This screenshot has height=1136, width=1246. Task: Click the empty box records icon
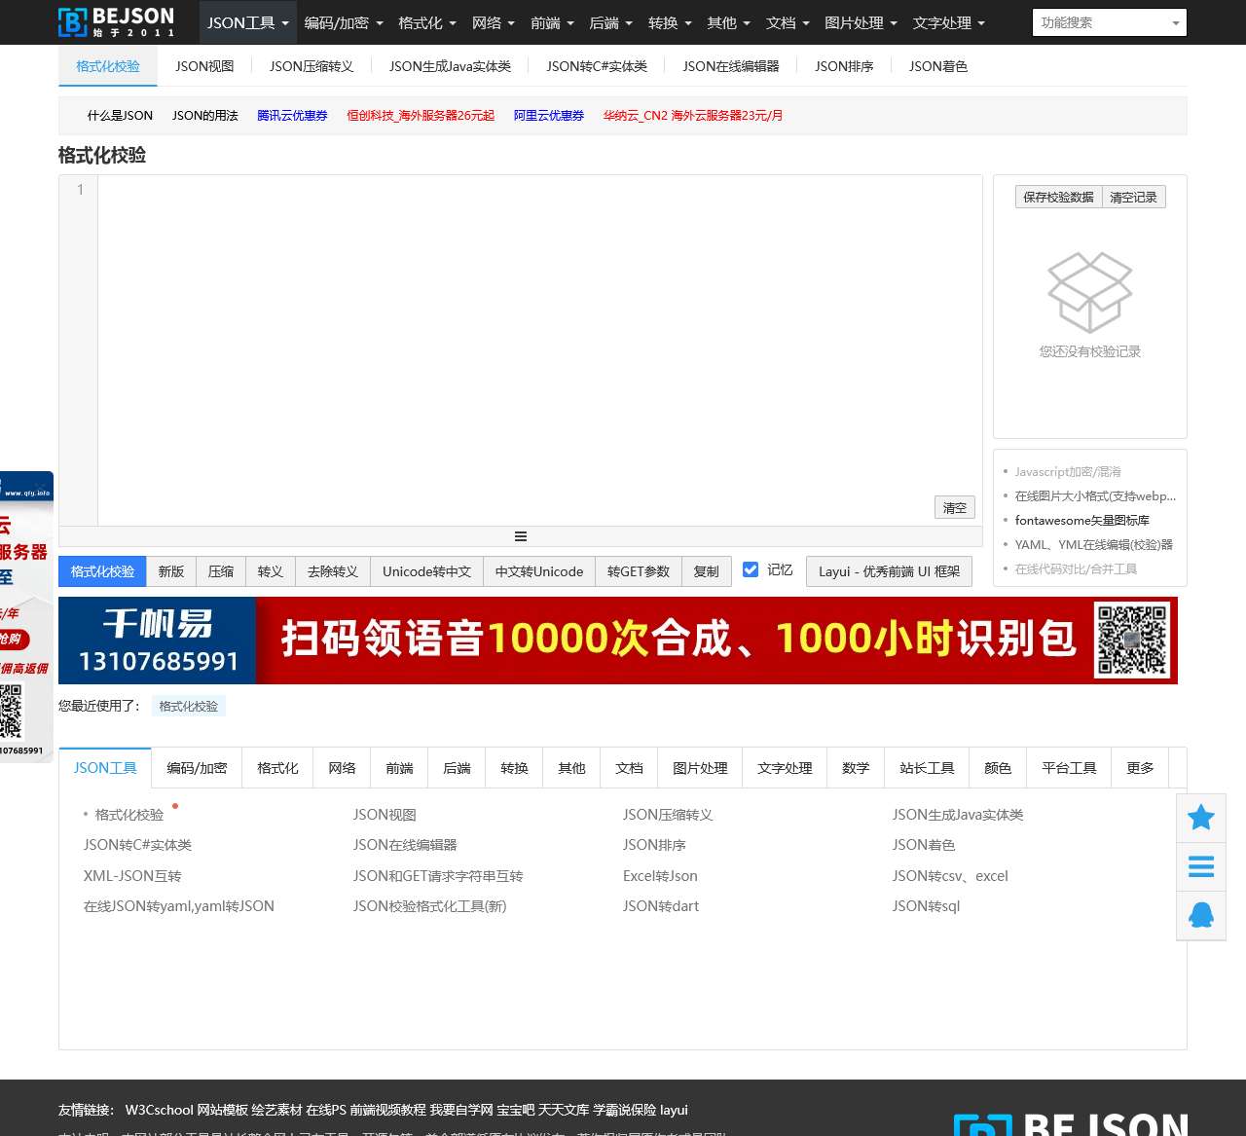tap(1089, 292)
